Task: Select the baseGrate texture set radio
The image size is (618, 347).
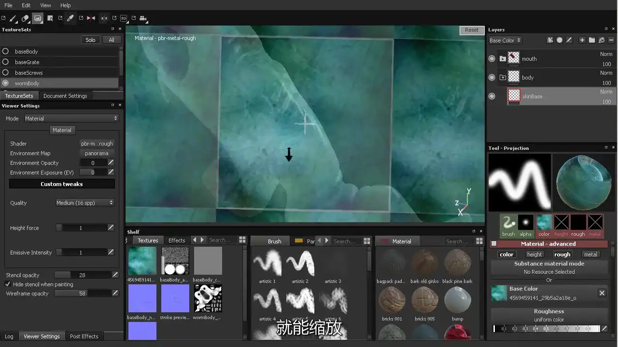Action: pos(6,62)
